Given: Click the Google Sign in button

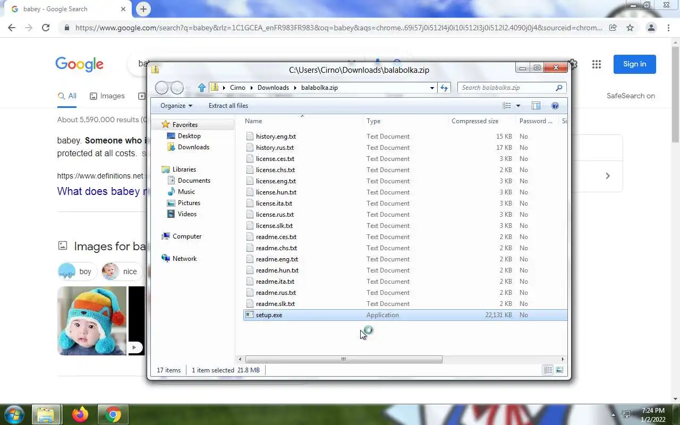Looking at the screenshot, I should click(x=635, y=64).
